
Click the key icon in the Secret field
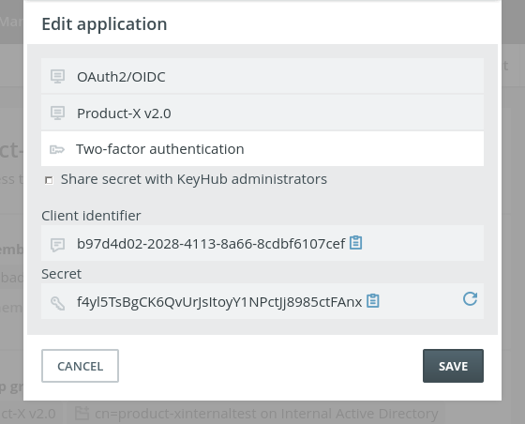tap(57, 303)
